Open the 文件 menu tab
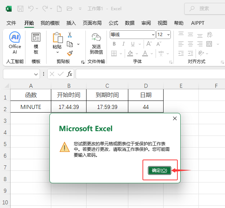Viewport: 225px width, 208px height. coord(11,23)
